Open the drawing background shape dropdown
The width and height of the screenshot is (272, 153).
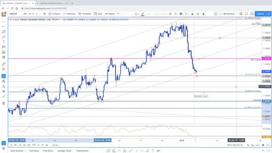point(137,14)
